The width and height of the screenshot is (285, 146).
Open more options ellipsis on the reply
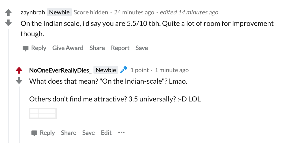[x=121, y=132]
